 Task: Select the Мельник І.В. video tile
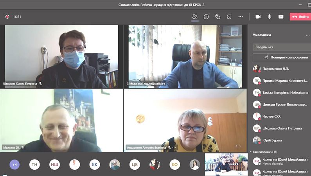click(x=61, y=121)
